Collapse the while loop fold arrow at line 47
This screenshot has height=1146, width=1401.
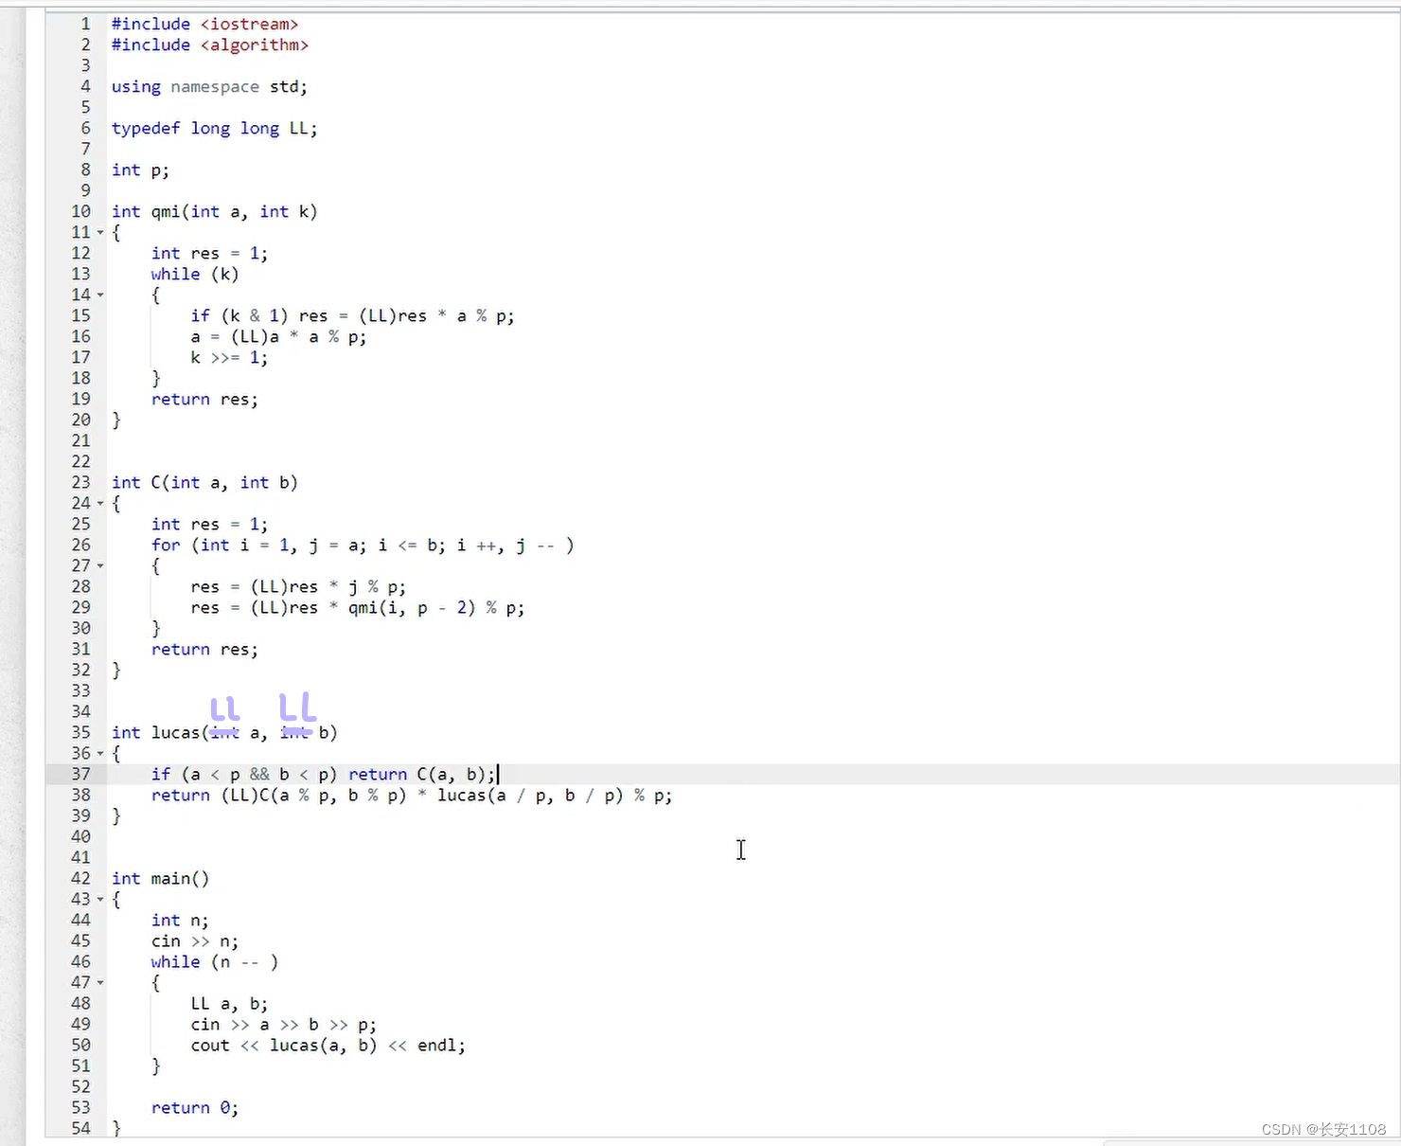(x=100, y=983)
